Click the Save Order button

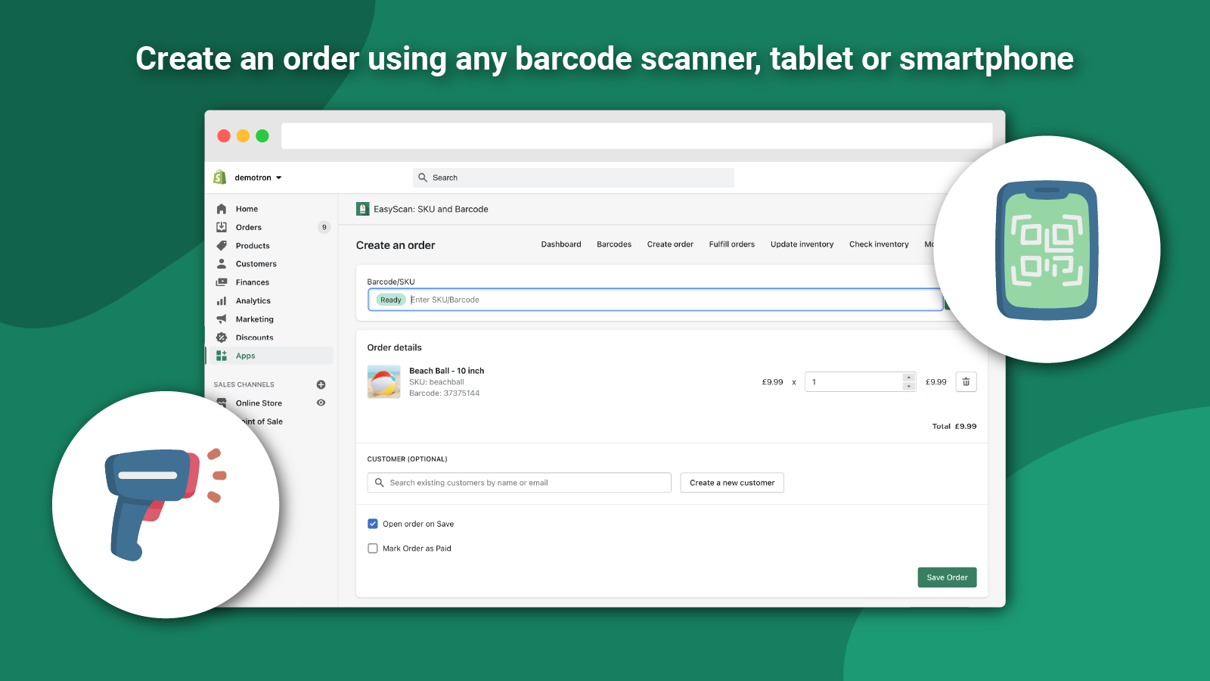[946, 577]
